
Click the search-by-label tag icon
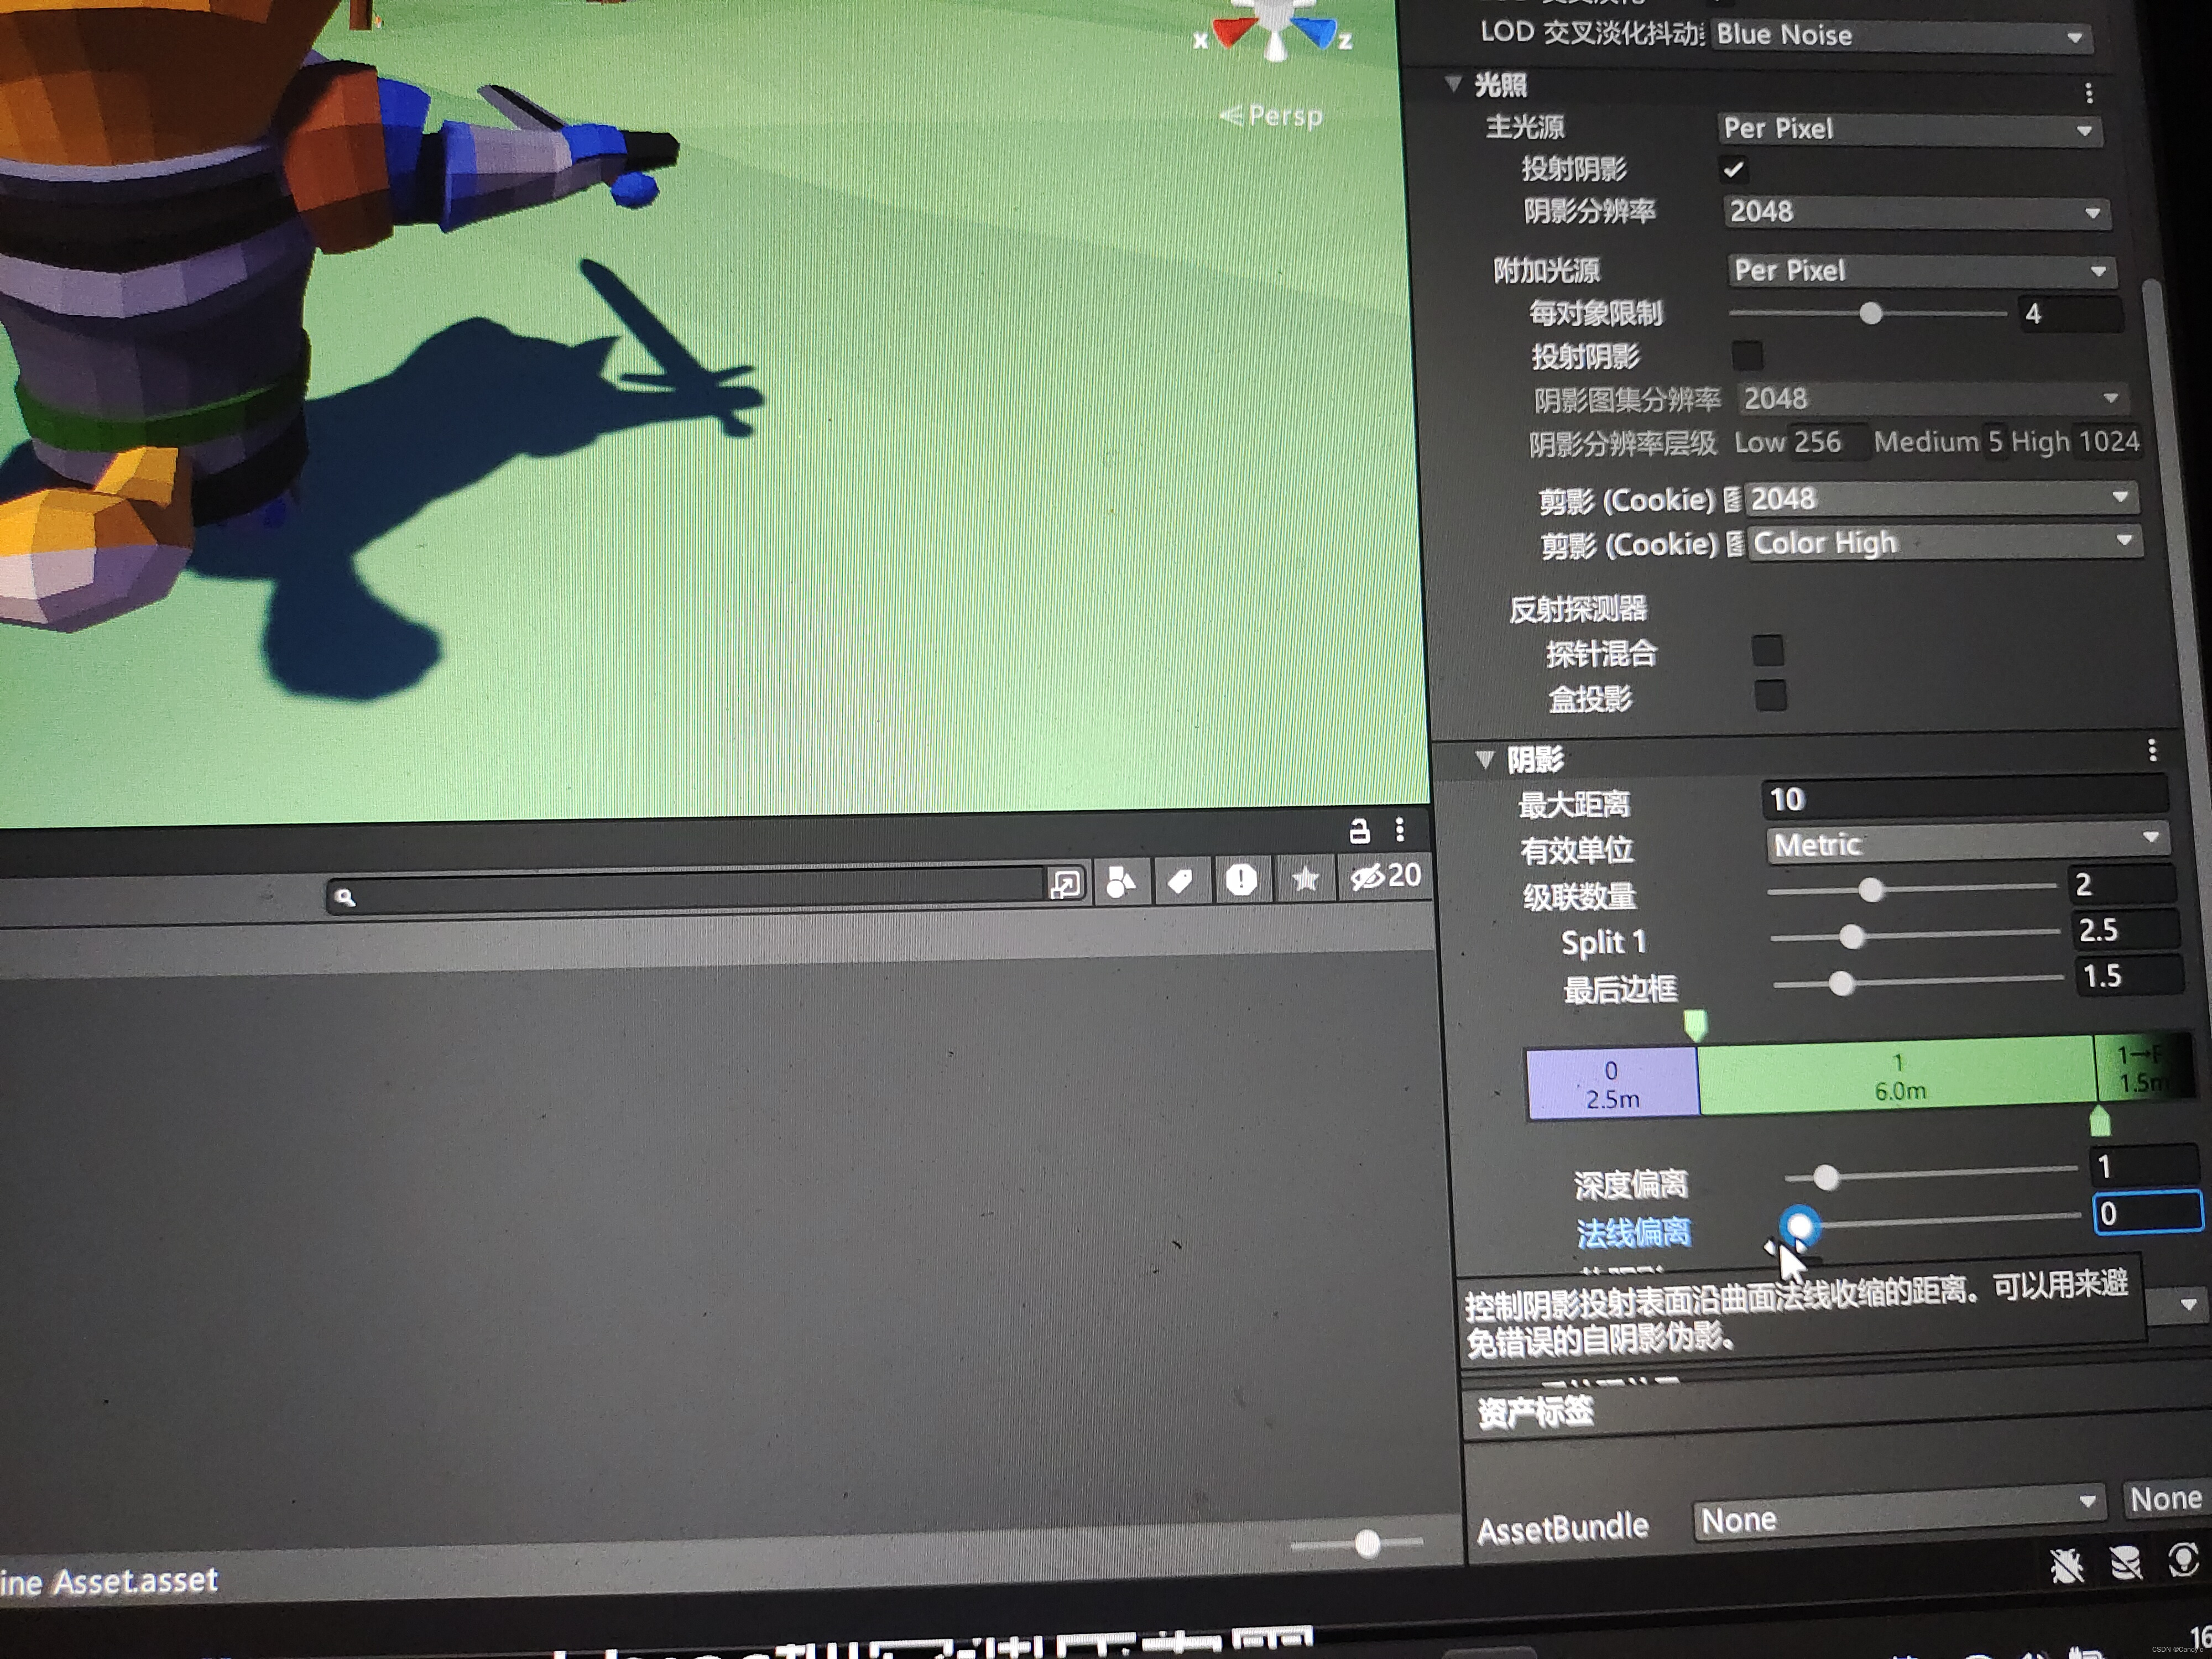point(1180,881)
